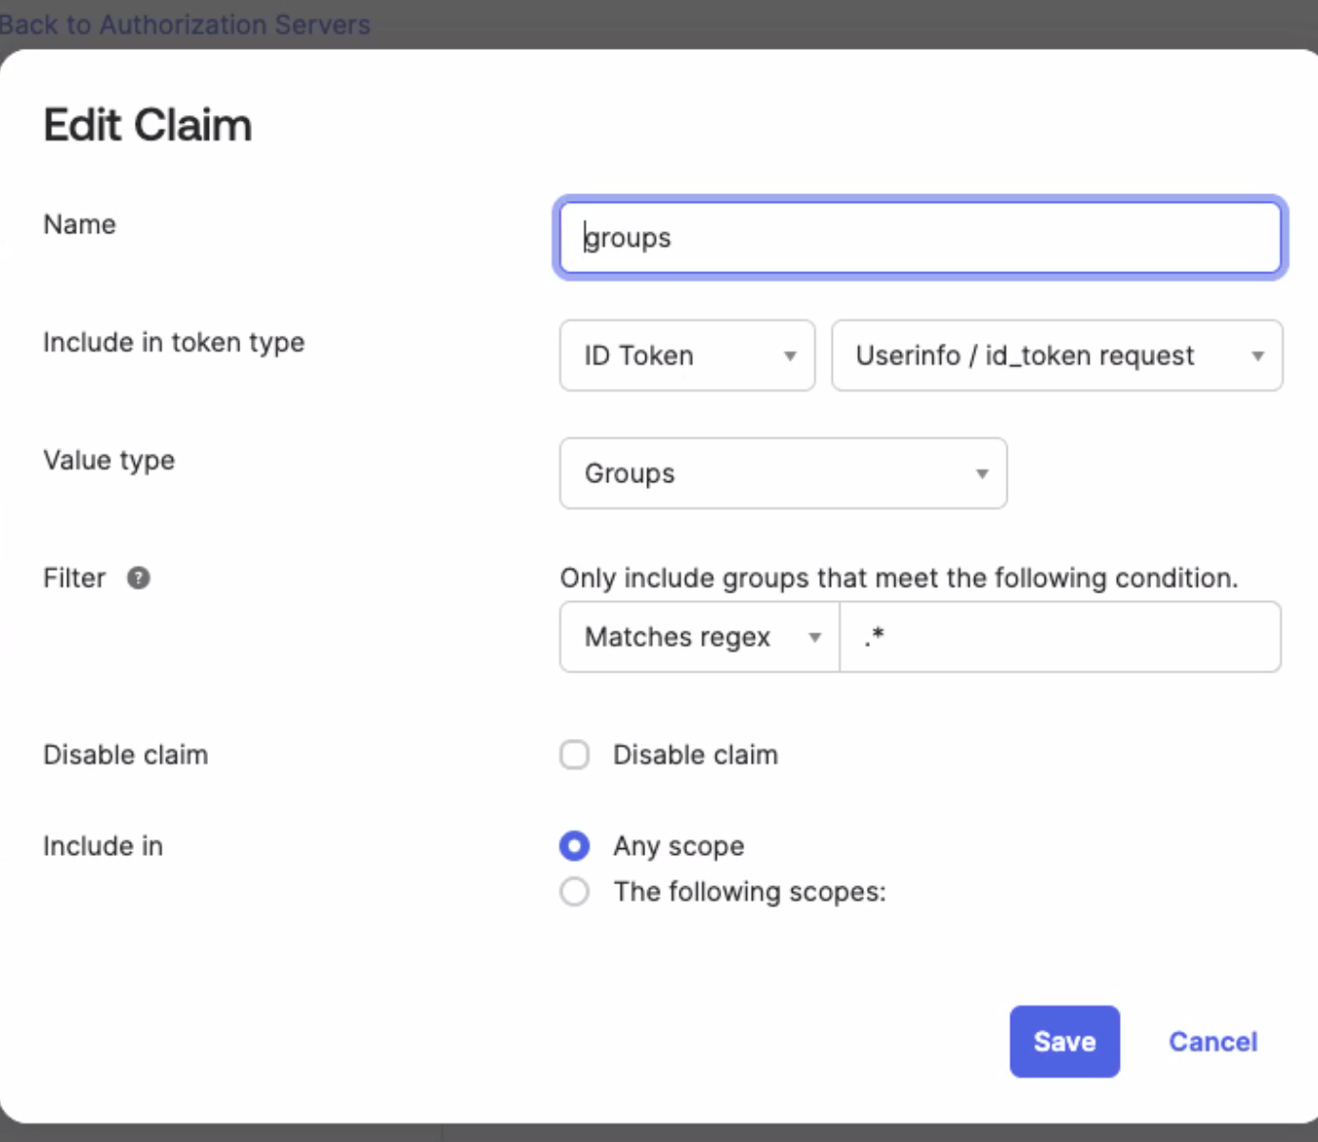Viewport: 1318px width, 1142px height.
Task: Click the Save button
Action: coord(1064,1041)
